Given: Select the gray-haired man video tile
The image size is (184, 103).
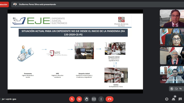Looking at the screenshot, I should tap(172, 56).
